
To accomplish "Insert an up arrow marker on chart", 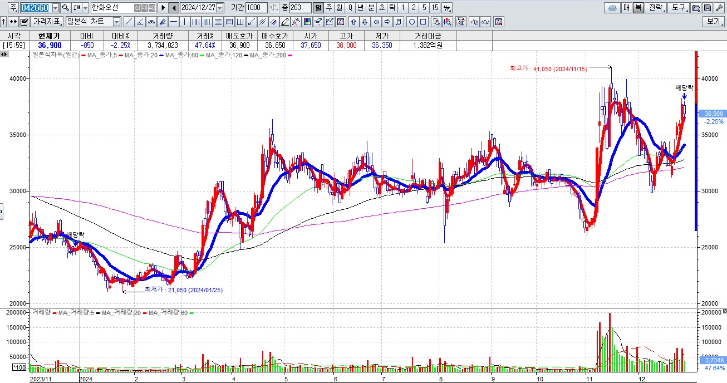I will pos(353,22).
